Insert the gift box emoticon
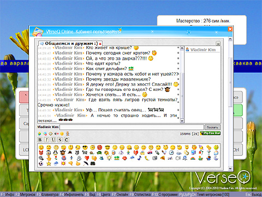The image size is (262, 197). (x=64, y=158)
